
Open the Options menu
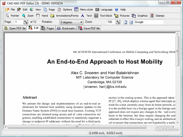65,10
